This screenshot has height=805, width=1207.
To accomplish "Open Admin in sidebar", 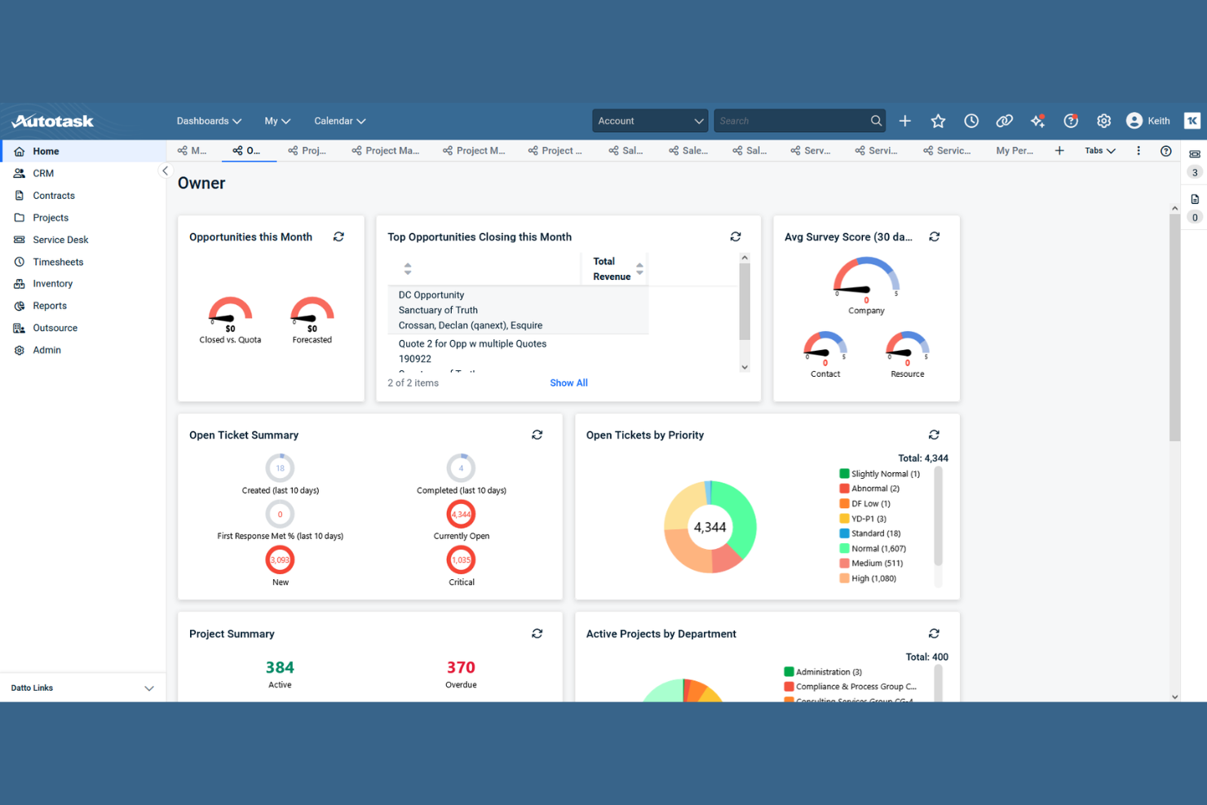I will pyautogui.click(x=82, y=350).
